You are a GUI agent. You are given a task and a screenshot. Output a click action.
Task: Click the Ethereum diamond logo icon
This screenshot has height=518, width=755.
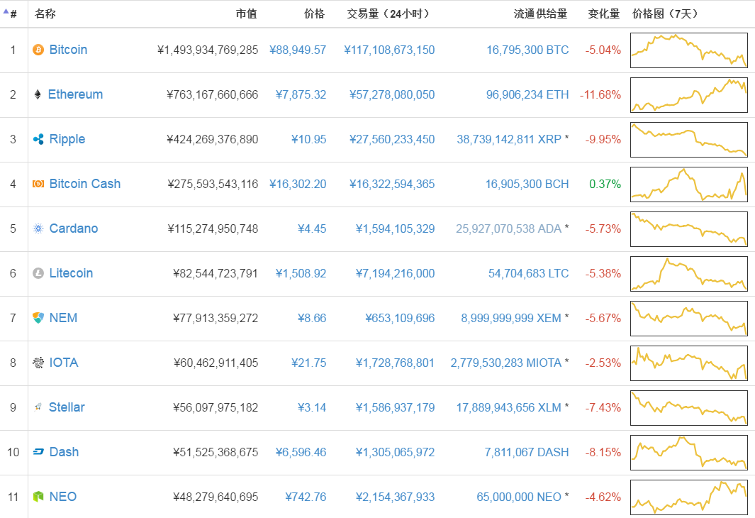(38, 94)
